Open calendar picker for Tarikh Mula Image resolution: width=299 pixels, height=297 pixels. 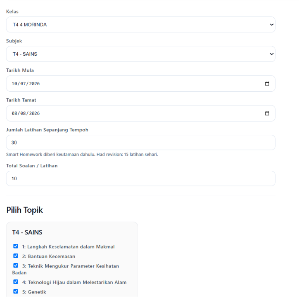[x=267, y=83]
